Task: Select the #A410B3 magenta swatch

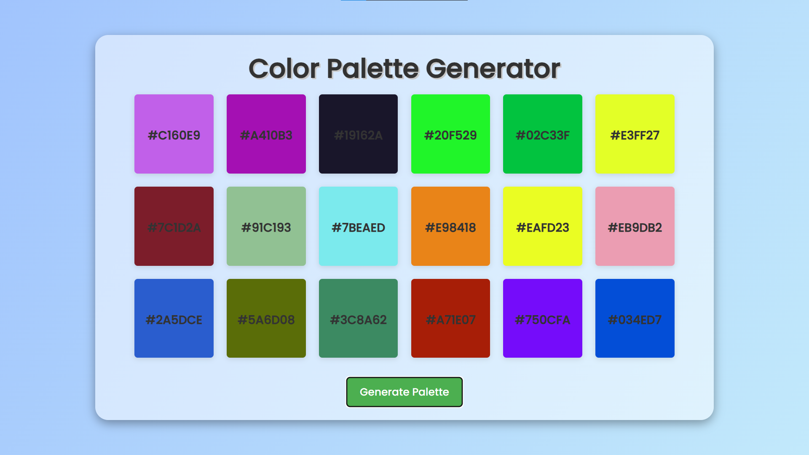Action: pyautogui.click(x=266, y=134)
